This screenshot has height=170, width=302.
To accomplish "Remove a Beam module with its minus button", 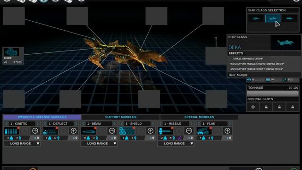I will [102, 131].
